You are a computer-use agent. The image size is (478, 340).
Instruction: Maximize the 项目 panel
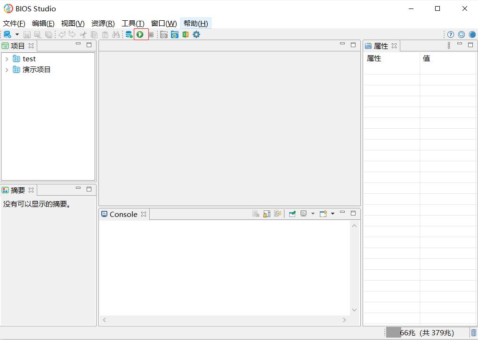(89, 45)
